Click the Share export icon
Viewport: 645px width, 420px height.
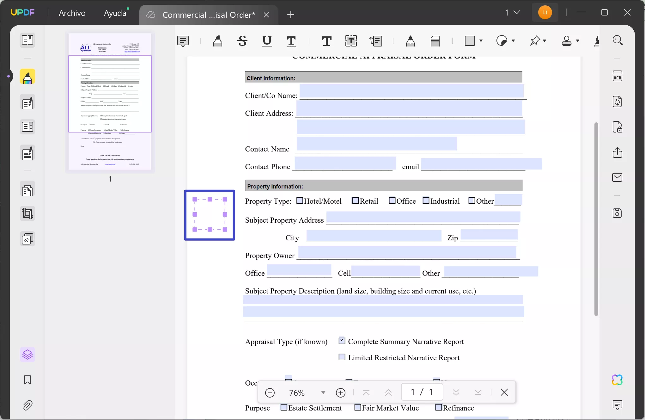pos(618,152)
